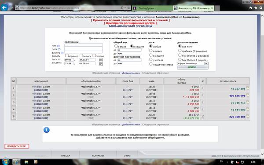Click 'Добавить логи' link below the table
Screen dimensions: 264x165
click(x=131, y=125)
